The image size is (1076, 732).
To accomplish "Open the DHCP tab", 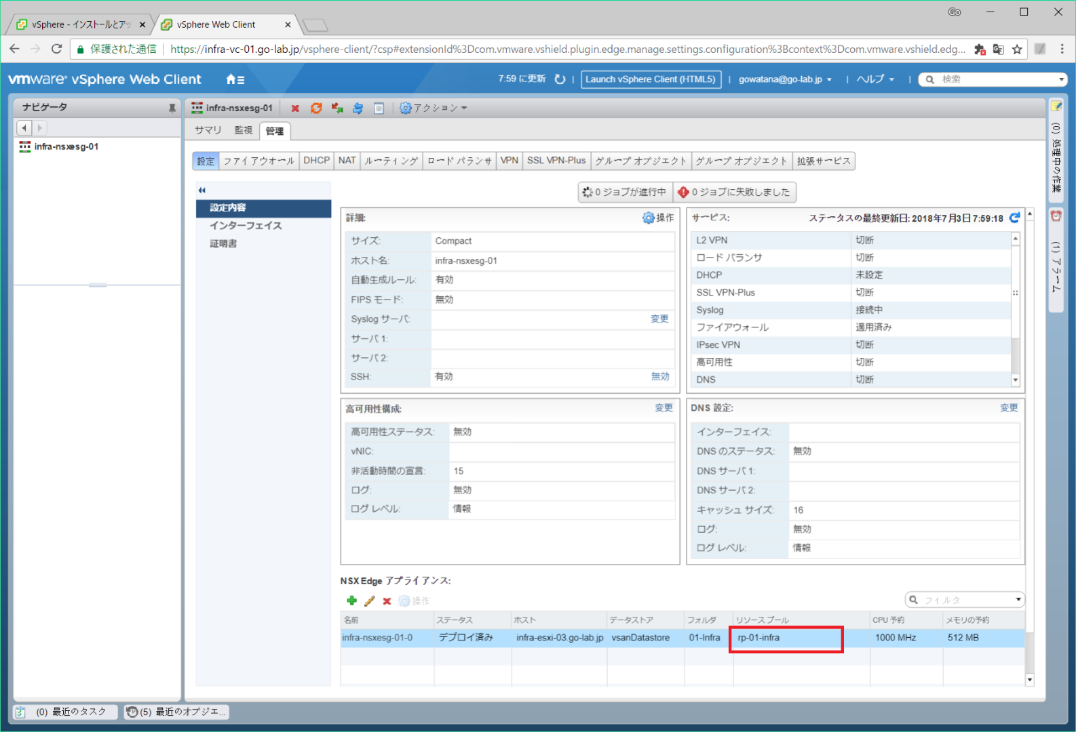I will (316, 161).
